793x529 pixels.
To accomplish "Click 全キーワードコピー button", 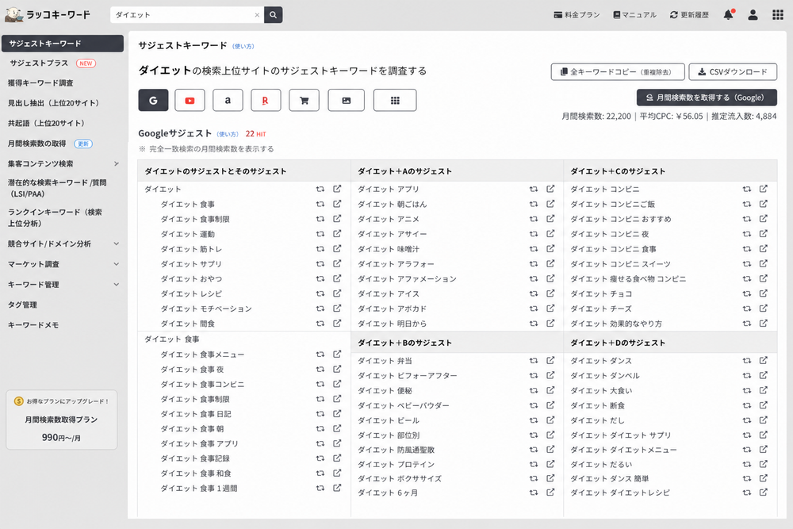I will [x=618, y=72].
